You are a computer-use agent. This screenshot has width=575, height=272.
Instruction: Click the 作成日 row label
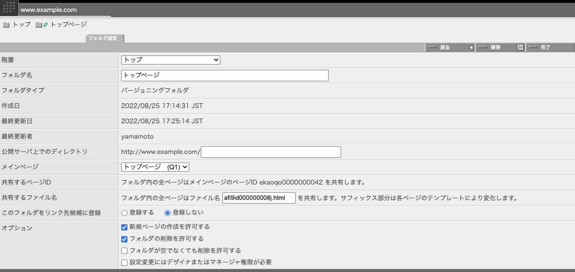[11, 106]
